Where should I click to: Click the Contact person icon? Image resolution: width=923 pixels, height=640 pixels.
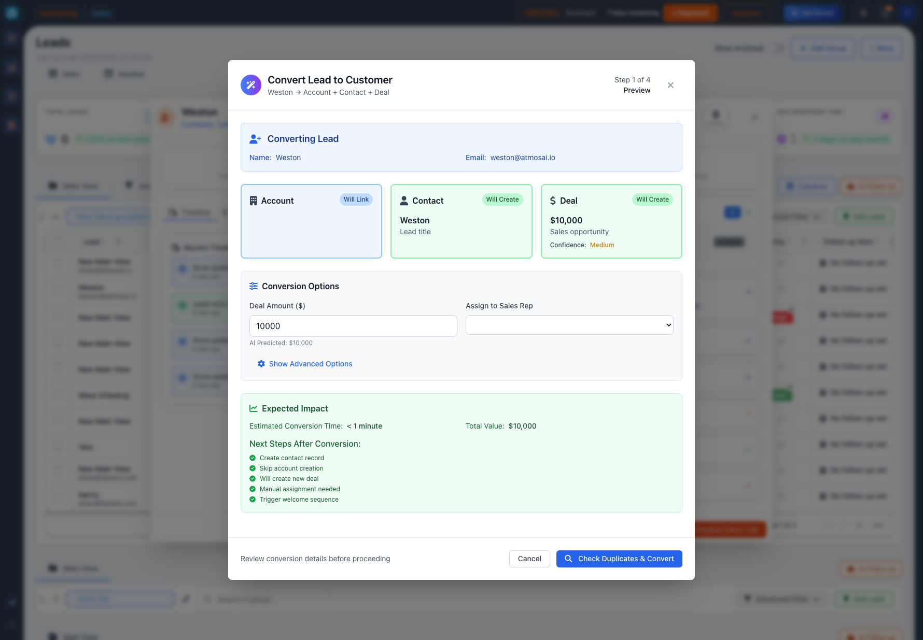[404, 201]
